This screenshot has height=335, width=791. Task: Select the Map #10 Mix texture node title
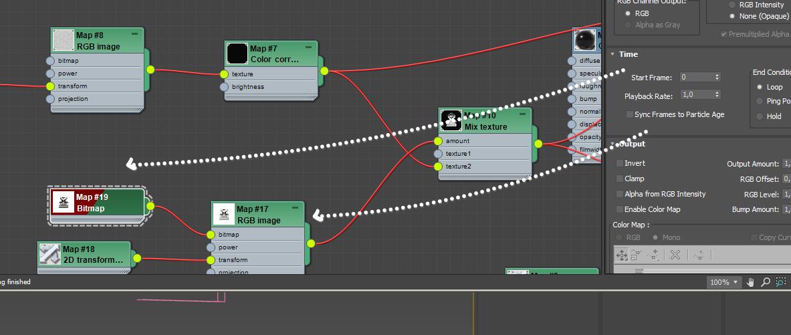pyautogui.click(x=485, y=121)
